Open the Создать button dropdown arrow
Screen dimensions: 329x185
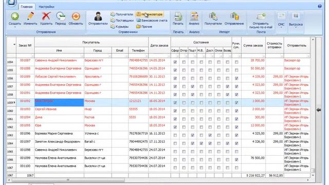(x=15, y=27)
